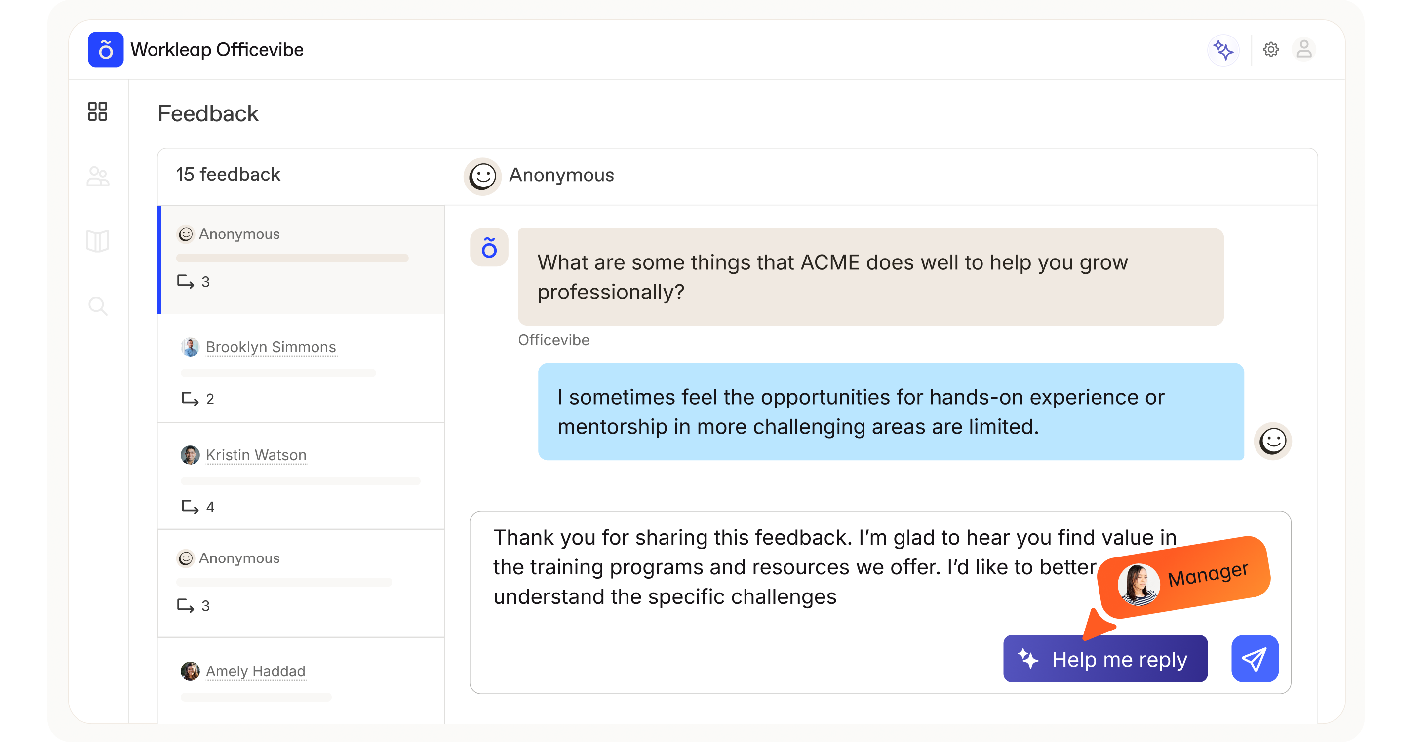Open the user profile icon

(x=1304, y=49)
